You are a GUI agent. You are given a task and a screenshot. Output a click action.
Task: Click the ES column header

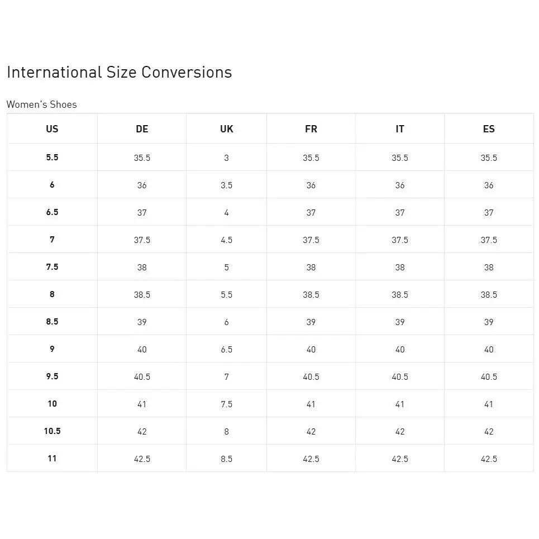489,129
